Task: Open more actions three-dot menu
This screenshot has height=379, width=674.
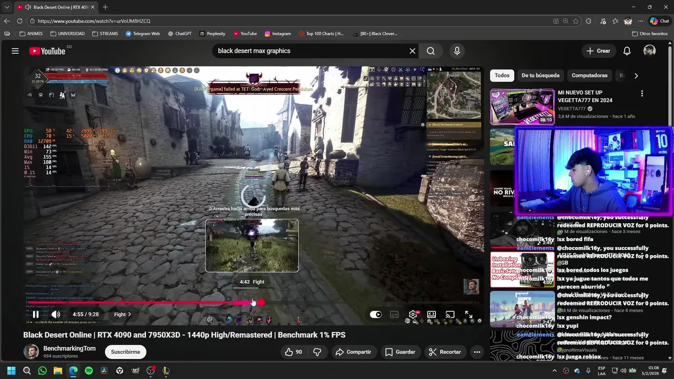Action: point(477,352)
